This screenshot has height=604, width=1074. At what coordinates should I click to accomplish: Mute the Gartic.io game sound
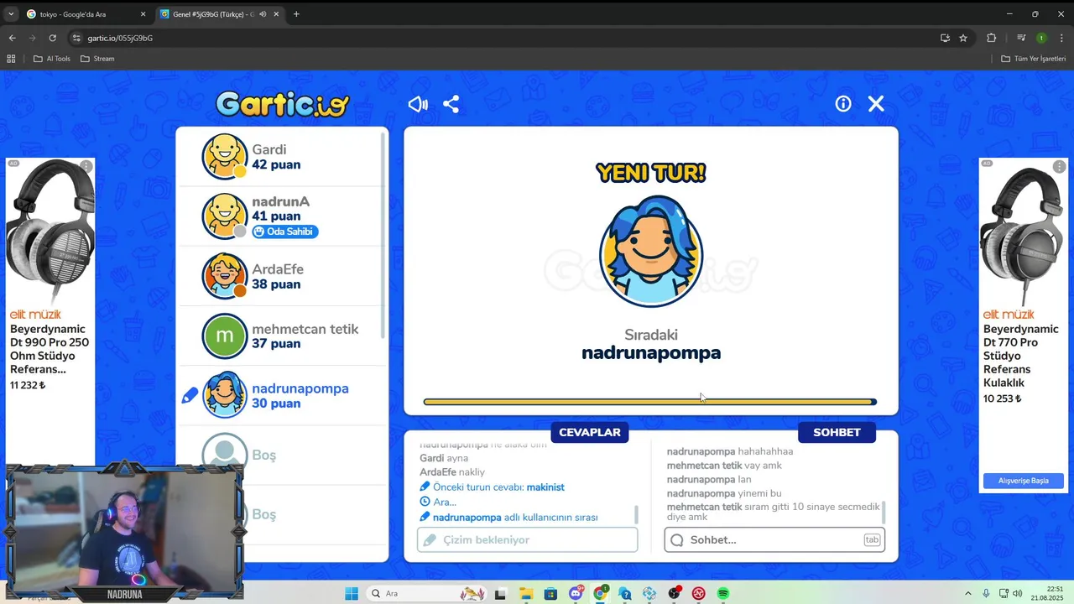pos(418,104)
